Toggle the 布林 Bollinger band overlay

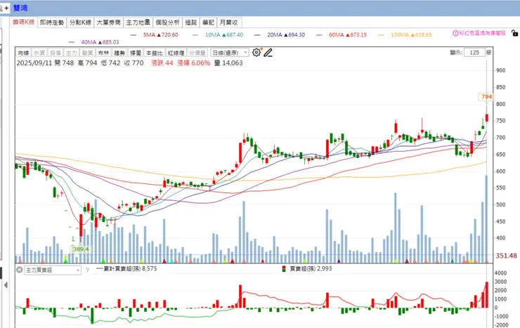click(103, 53)
